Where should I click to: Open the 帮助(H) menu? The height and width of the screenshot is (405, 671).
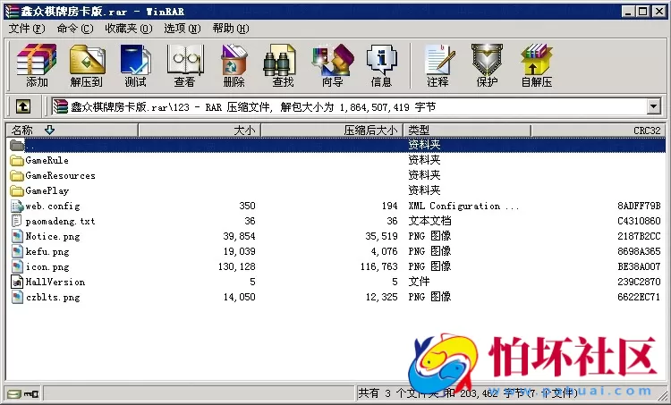point(231,29)
